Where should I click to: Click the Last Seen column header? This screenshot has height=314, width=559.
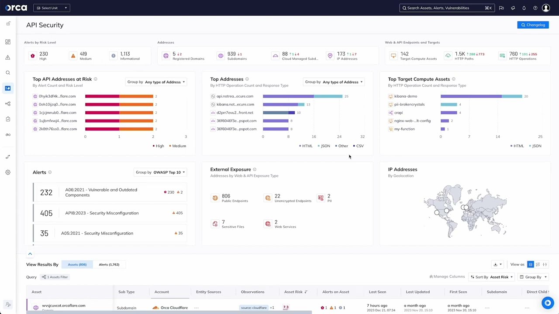point(377,292)
